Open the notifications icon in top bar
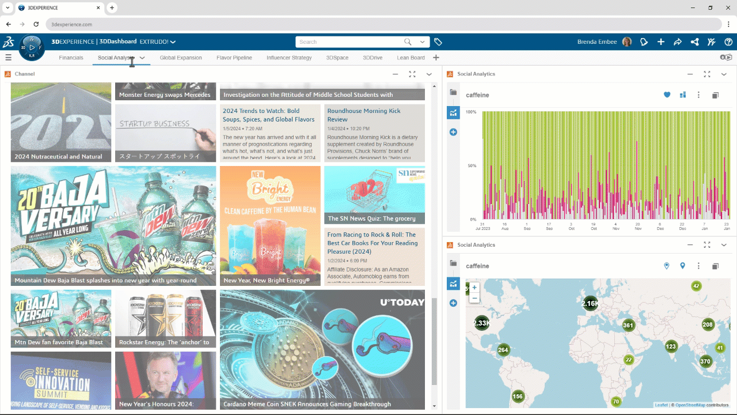737x415 pixels. coord(644,42)
